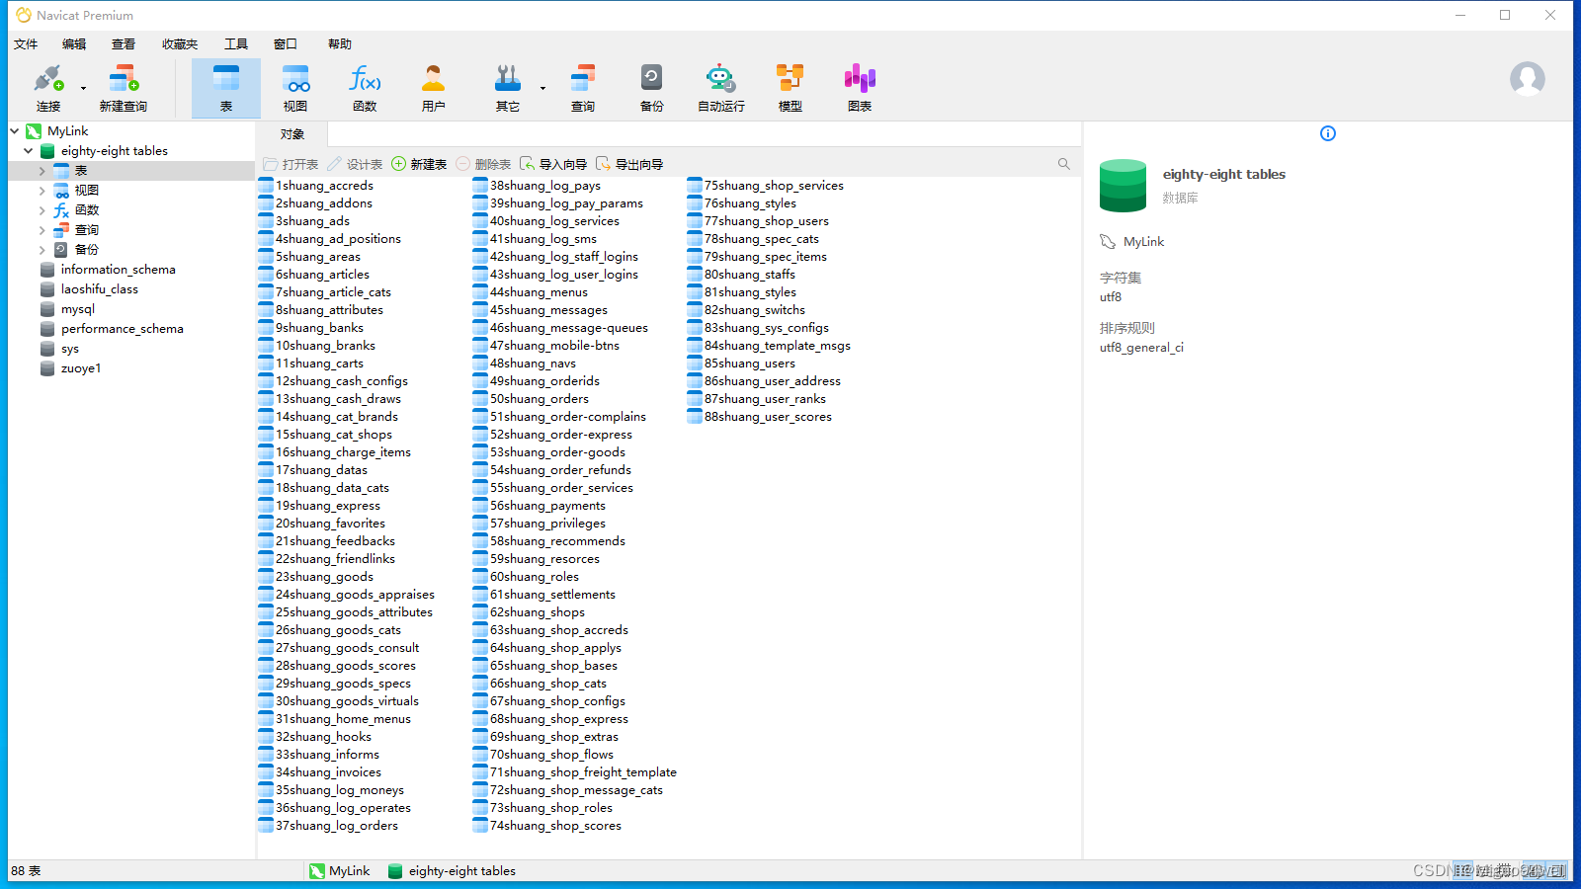This screenshot has height=889, width=1581.
Task: Expand the Backup (备份) tree node
Action: coord(42,250)
